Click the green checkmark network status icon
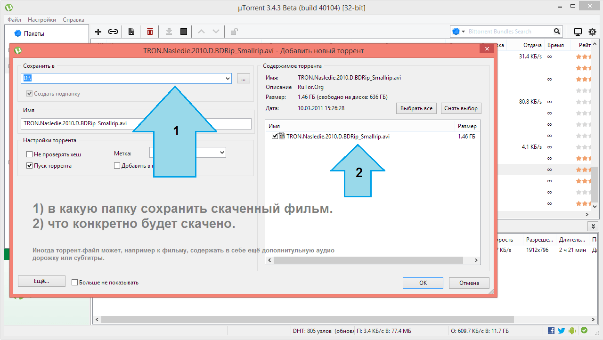 [x=584, y=331]
